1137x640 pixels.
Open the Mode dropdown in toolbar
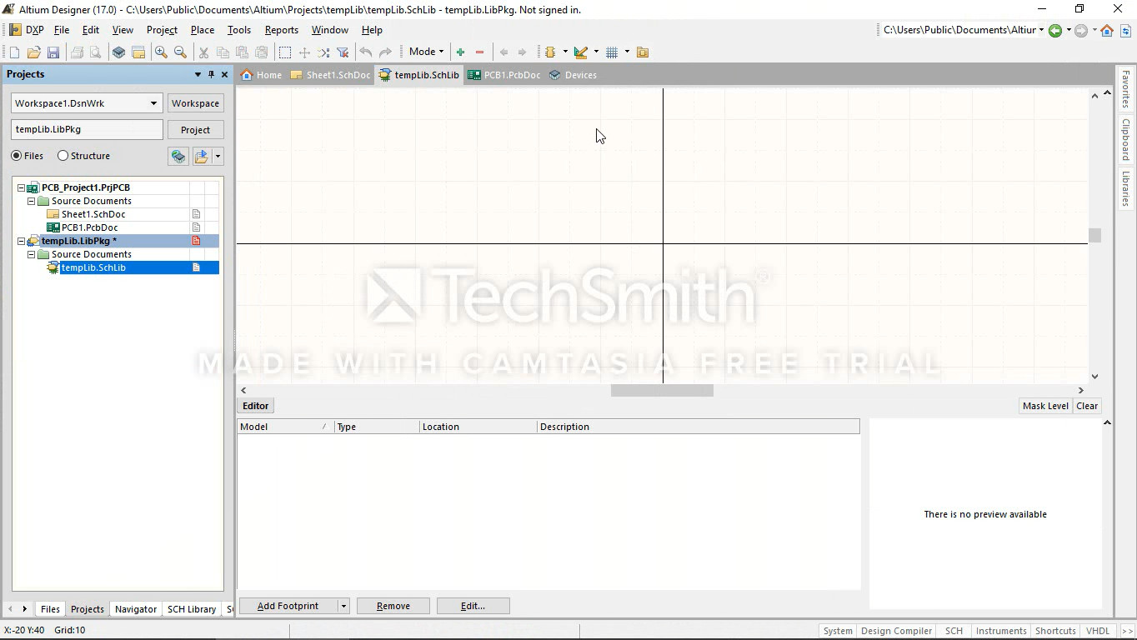click(x=426, y=52)
